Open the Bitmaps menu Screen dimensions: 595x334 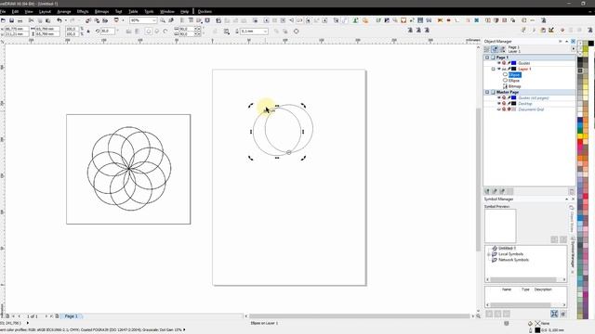pos(101,12)
